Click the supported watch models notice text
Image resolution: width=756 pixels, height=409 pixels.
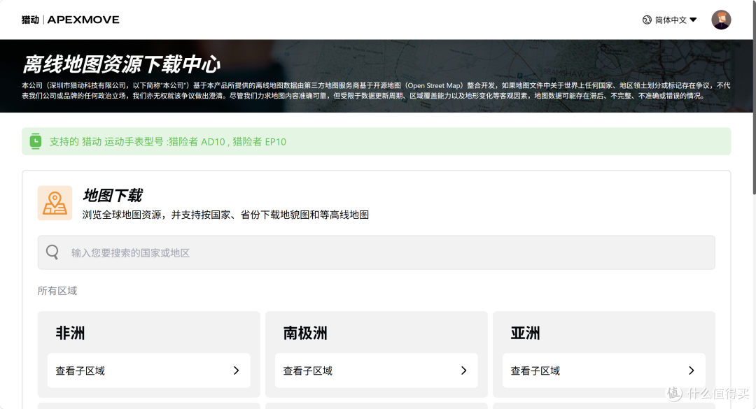click(x=168, y=142)
